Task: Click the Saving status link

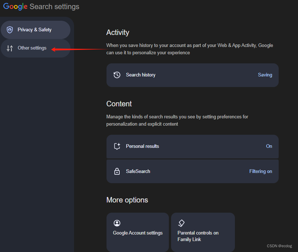Action: (265, 75)
